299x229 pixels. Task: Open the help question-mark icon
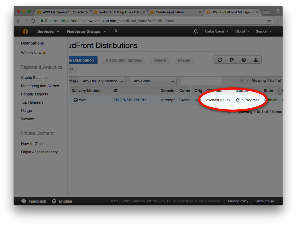(x=244, y=60)
